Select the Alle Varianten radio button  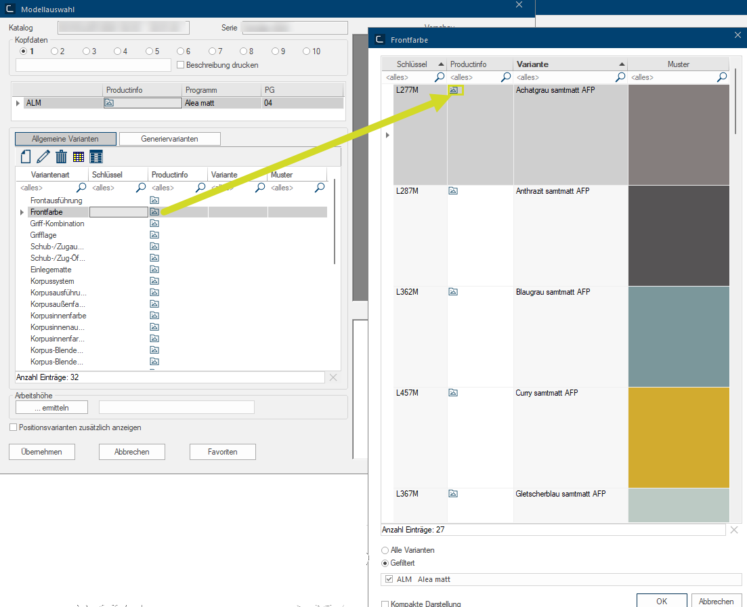coord(385,550)
